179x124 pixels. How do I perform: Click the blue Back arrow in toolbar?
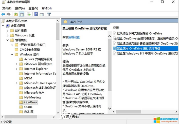(x=3, y=14)
